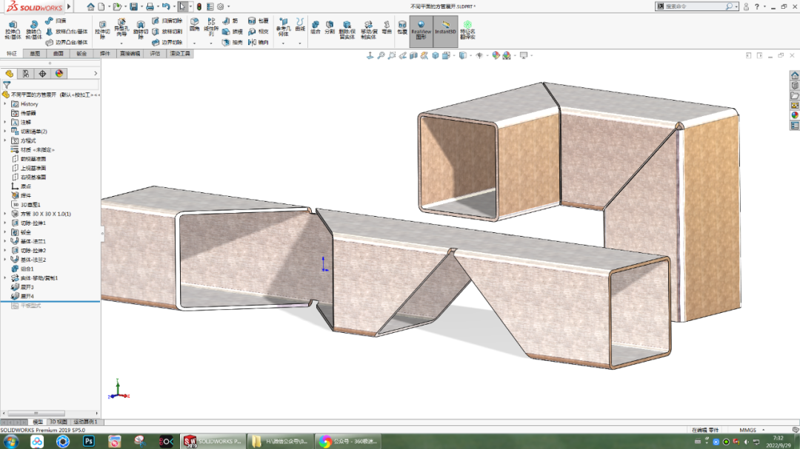Screen dimensions: 800x449
Task: Open the 参考几何体 dropdown arrow
Action: click(282, 43)
